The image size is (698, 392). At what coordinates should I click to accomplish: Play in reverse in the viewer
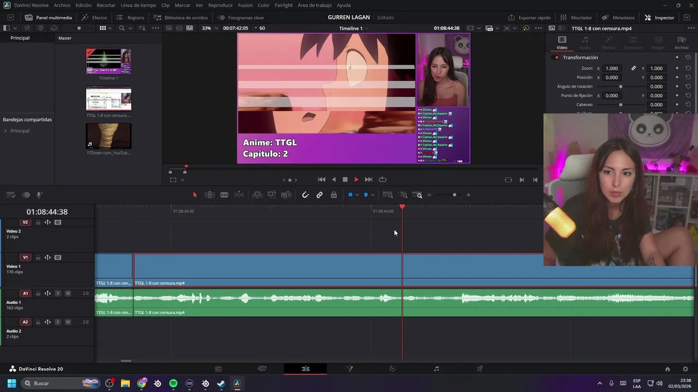[x=334, y=180]
